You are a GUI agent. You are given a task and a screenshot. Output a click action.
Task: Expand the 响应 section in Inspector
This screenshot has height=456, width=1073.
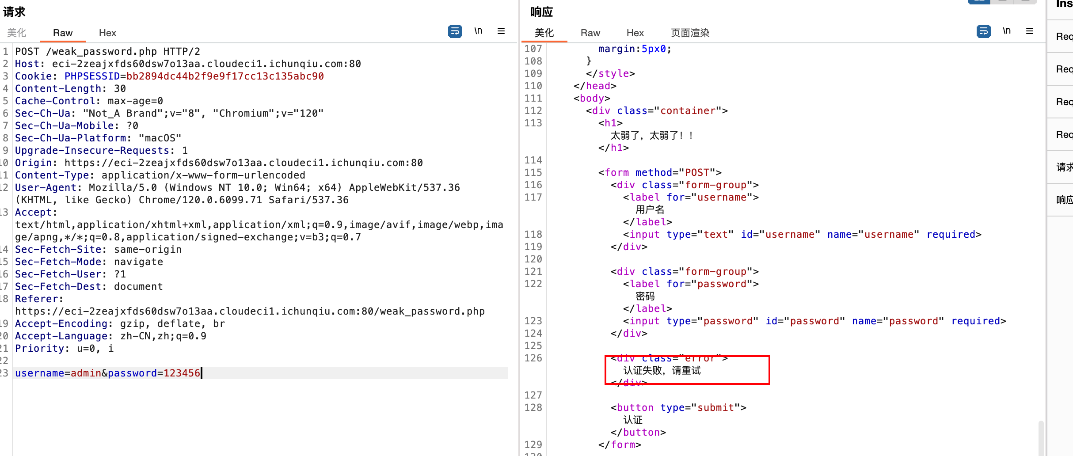(x=1064, y=200)
